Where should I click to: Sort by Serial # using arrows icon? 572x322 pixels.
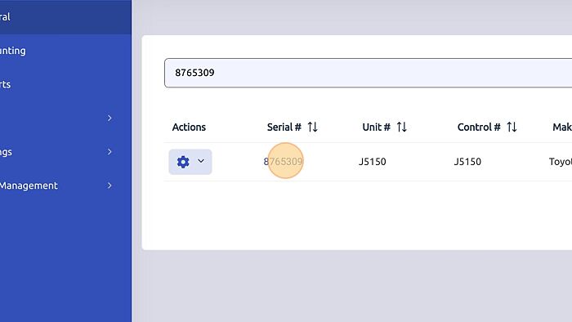[313, 127]
